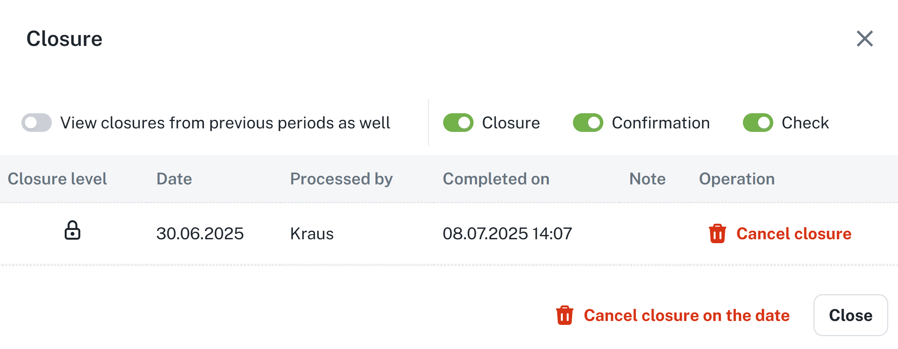This screenshot has width=898, height=349.
Task: Sort by the Closure level column header
Action: [x=57, y=179]
